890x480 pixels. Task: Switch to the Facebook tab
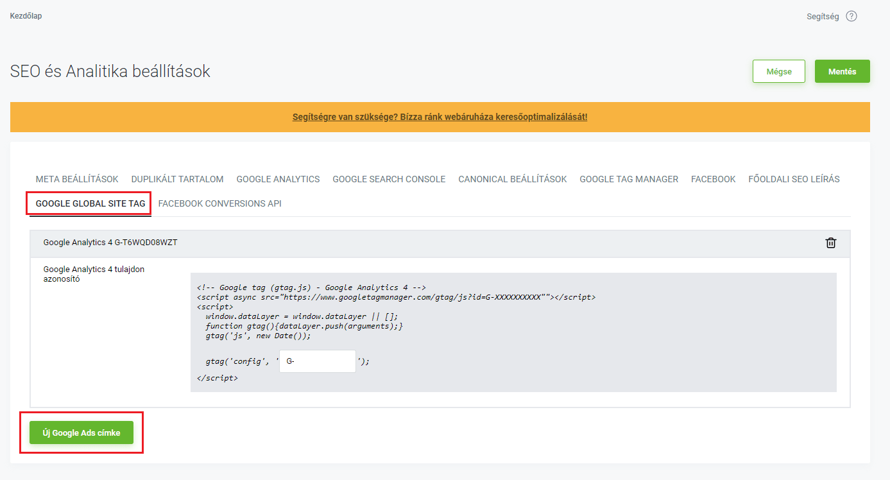[713, 179]
